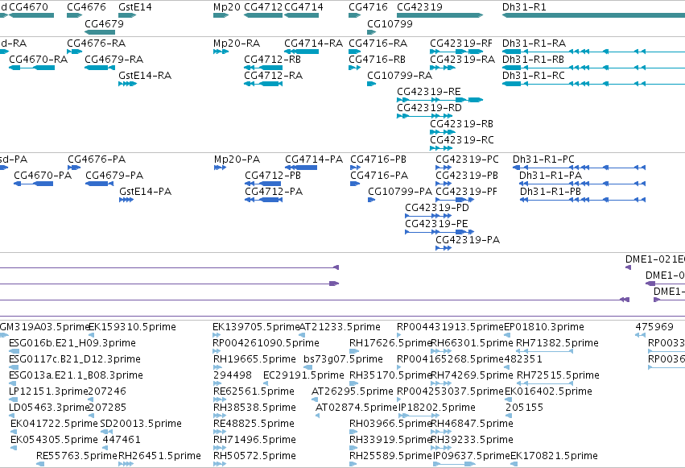This screenshot has width=685, height=468.
Task: Click EST label RH71382.5prime
Action: [x=557, y=343]
